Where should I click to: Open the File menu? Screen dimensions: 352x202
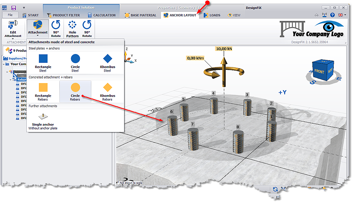point(10,15)
